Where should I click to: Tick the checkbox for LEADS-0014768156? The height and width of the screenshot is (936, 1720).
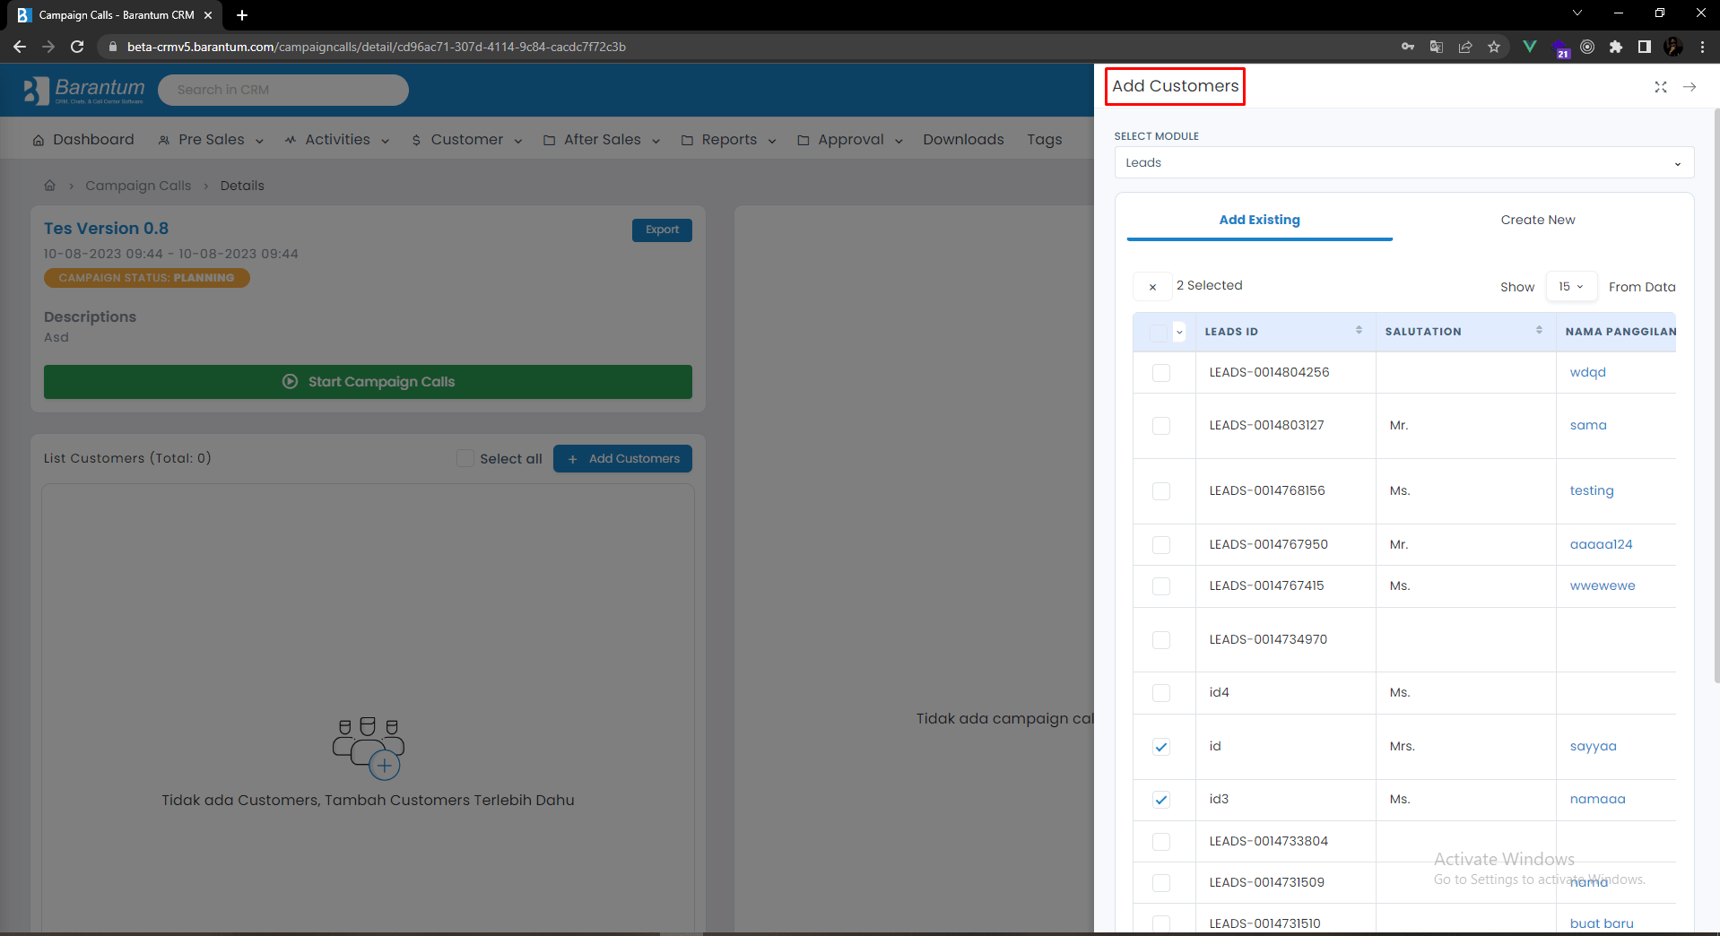pyautogui.click(x=1161, y=491)
